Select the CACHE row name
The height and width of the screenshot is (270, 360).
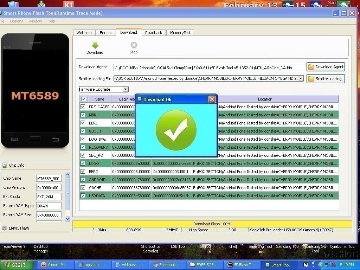pos(95,188)
